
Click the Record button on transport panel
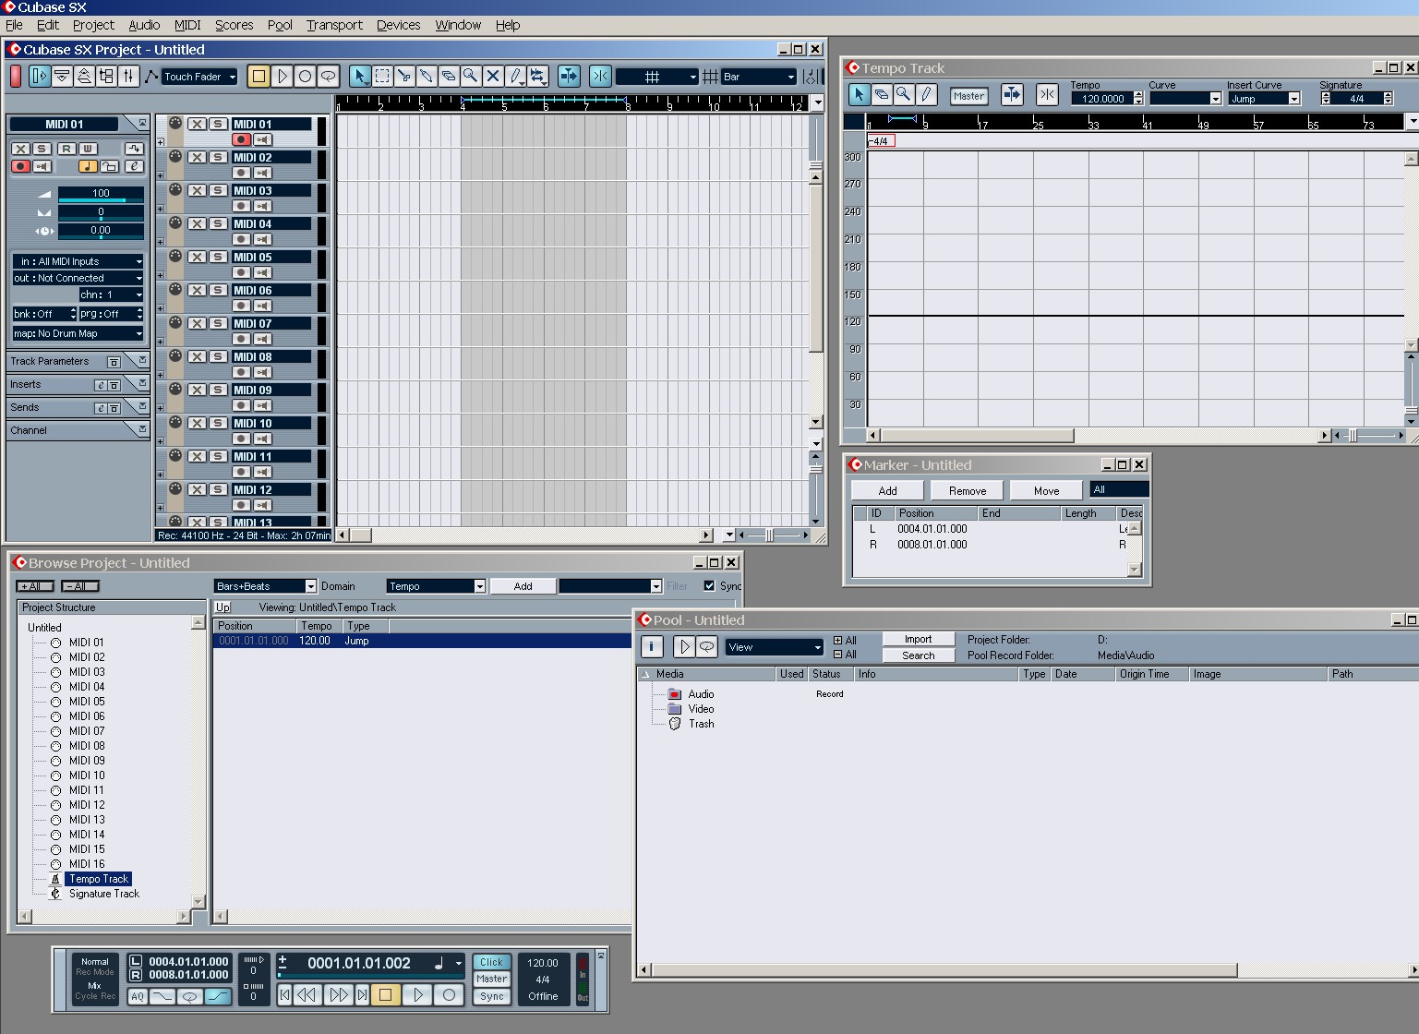click(449, 994)
